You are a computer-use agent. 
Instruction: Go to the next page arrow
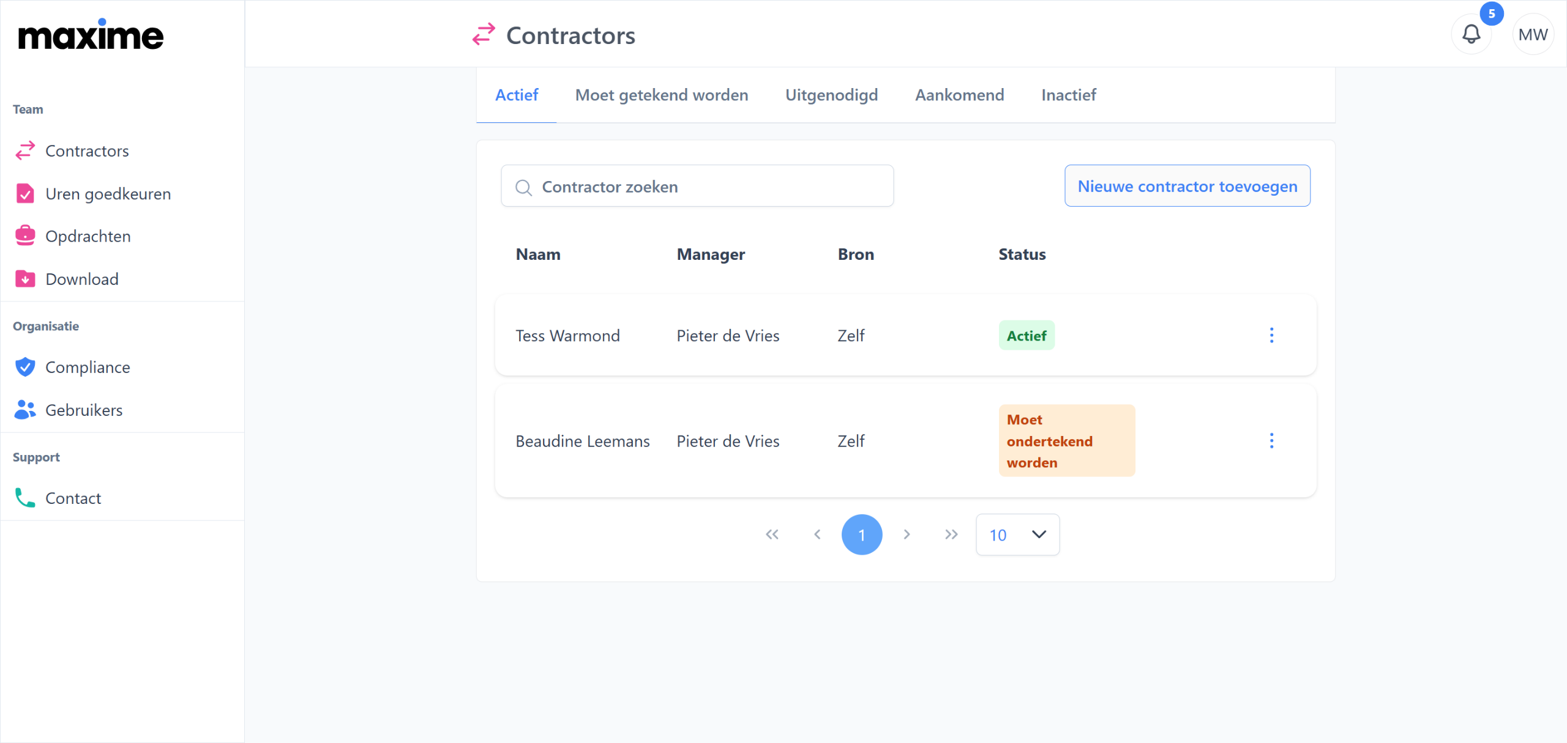point(907,535)
